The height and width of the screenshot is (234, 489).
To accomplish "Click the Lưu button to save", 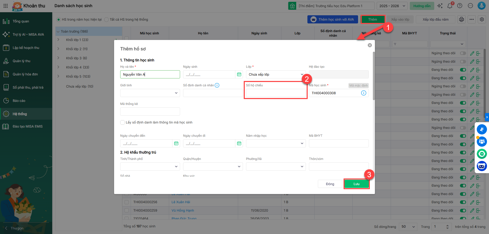I will tap(356, 184).
